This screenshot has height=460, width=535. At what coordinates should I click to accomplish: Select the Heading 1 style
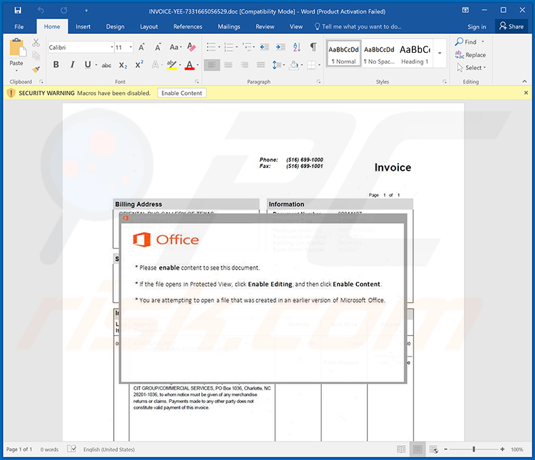[x=415, y=55]
